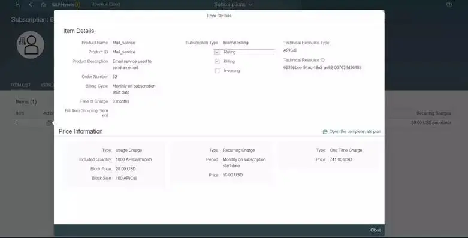468x238 pixels.
Task: Select the Recurring Charges column header
Action: [433, 113]
